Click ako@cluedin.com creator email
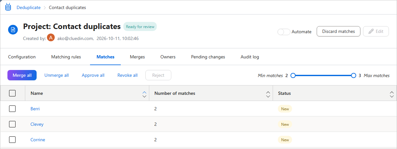 pos(75,38)
